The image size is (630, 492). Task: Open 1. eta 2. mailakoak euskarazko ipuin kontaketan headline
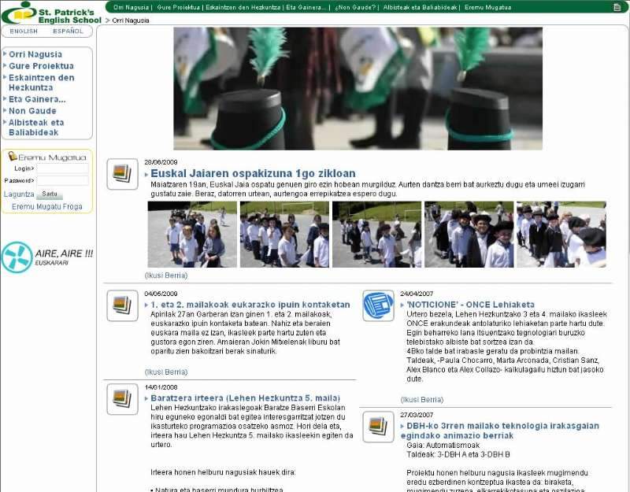pyautogui.click(x=250, y=305)
